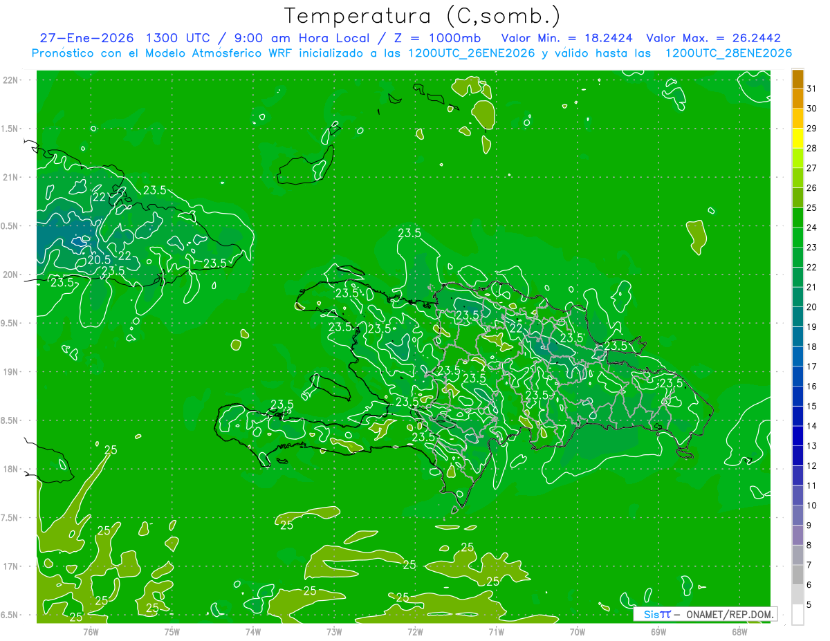The width and height of the screenshot is (830, 641).
Task: Click the "21N" latitude axis label
Action: pos(12,177)
